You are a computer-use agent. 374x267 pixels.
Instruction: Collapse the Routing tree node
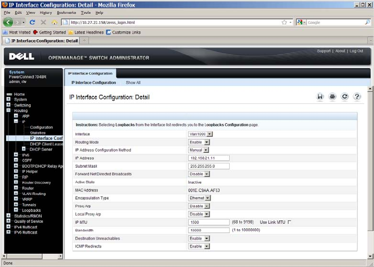pyautogui.click(x=8, y=111)
